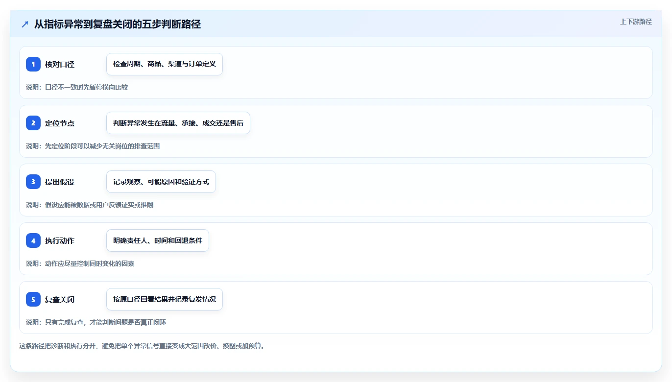
Task: Click the 定位节点 step title
Action: click(x=60, y=123)
